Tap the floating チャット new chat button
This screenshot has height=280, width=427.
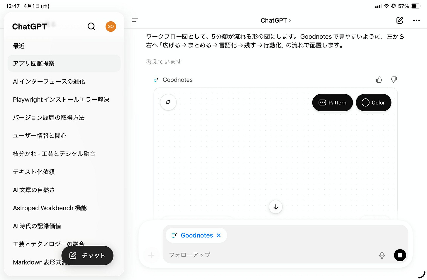(87, 255)
